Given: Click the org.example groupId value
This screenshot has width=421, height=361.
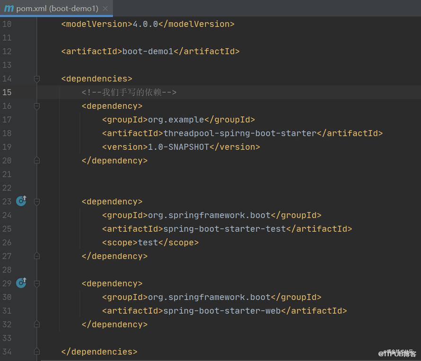Looking at the screenshot, I should click(x=176, y=120).
